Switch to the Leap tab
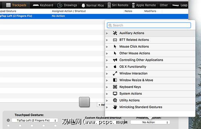Image resolution: width=201 pixels, height=129 pixels. tap(180, 5)
